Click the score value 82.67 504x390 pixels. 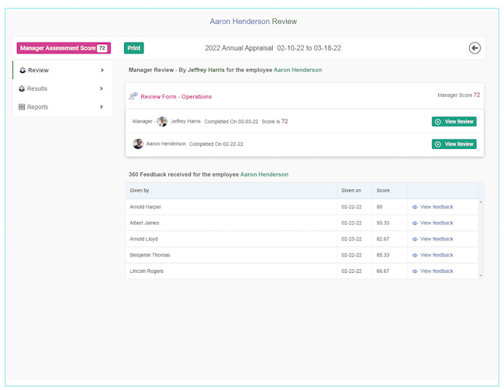click(383, 239)
